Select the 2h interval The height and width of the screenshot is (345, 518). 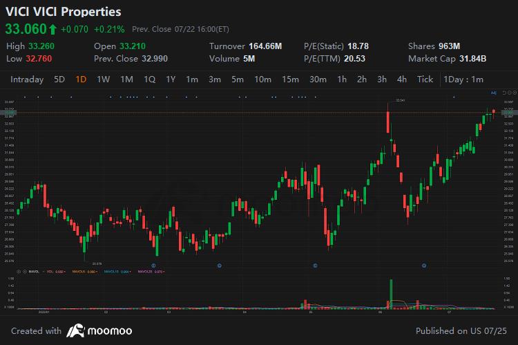coord(362,80)
